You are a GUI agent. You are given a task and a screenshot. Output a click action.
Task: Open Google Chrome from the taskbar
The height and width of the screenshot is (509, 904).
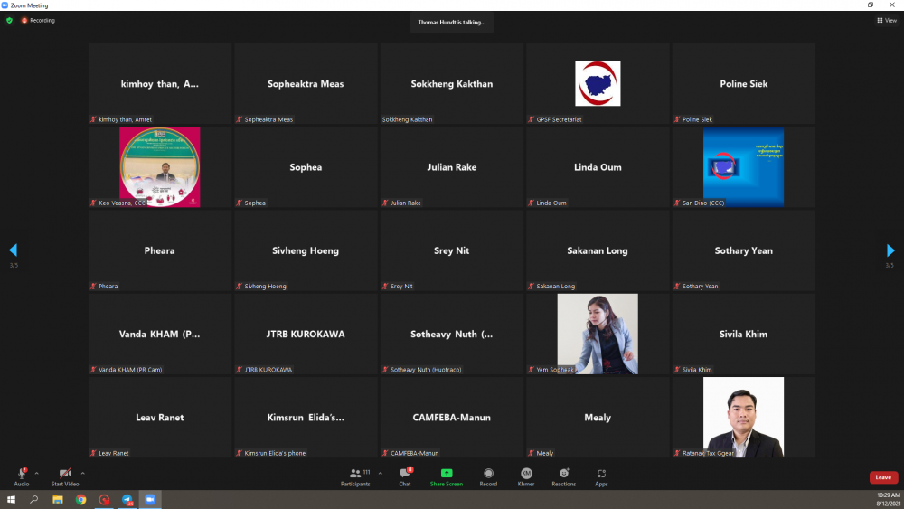tap(80, 499)
